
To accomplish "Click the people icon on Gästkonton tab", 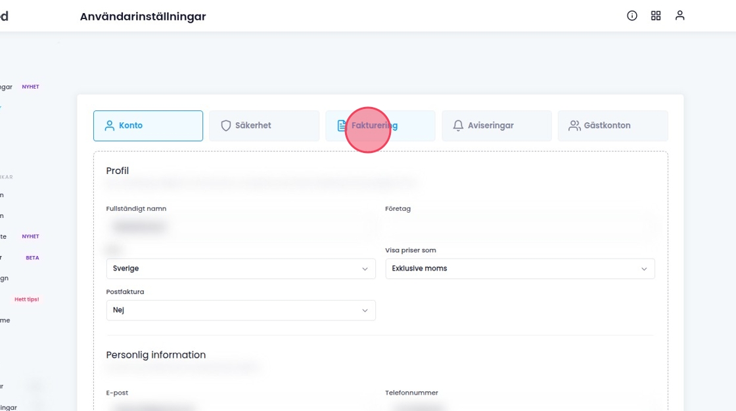I will point(574,125).
